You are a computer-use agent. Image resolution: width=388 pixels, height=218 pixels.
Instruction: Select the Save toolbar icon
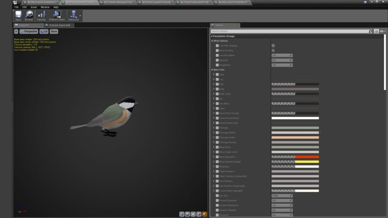17,14
